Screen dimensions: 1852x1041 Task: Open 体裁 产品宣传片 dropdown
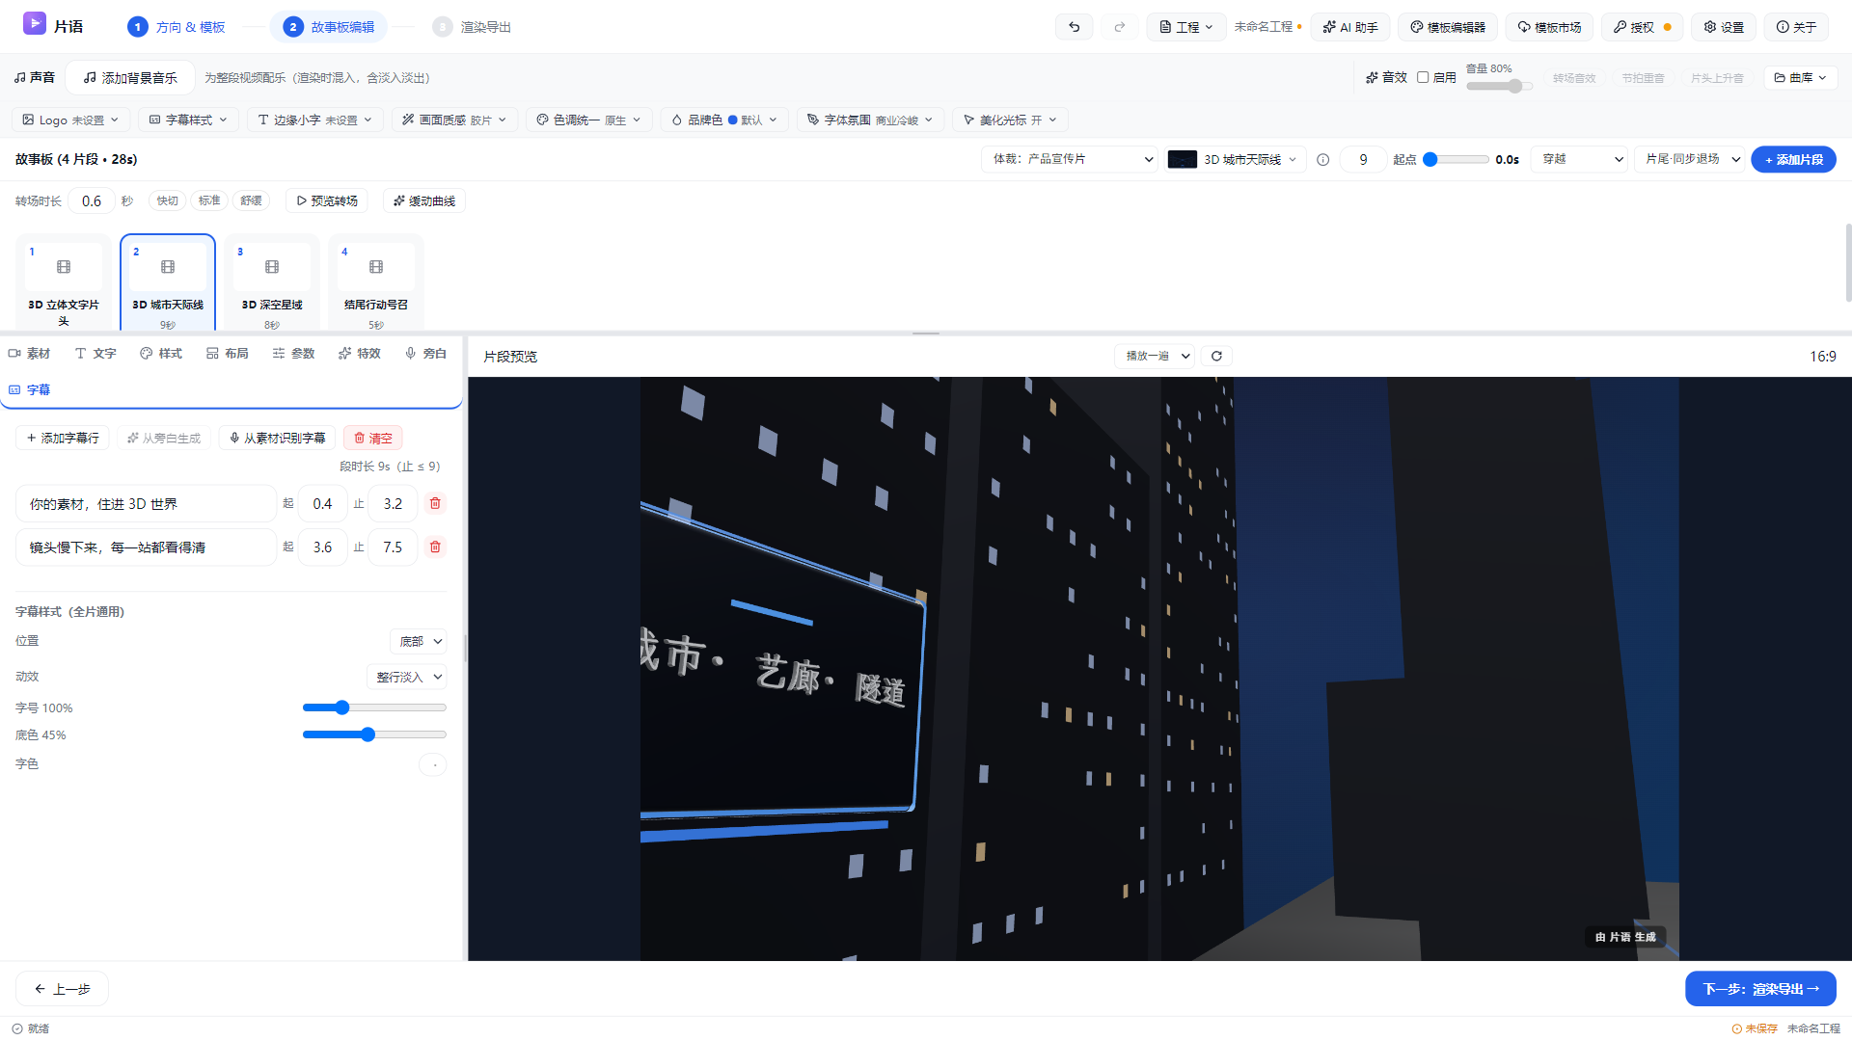[x=1072, y=159]
